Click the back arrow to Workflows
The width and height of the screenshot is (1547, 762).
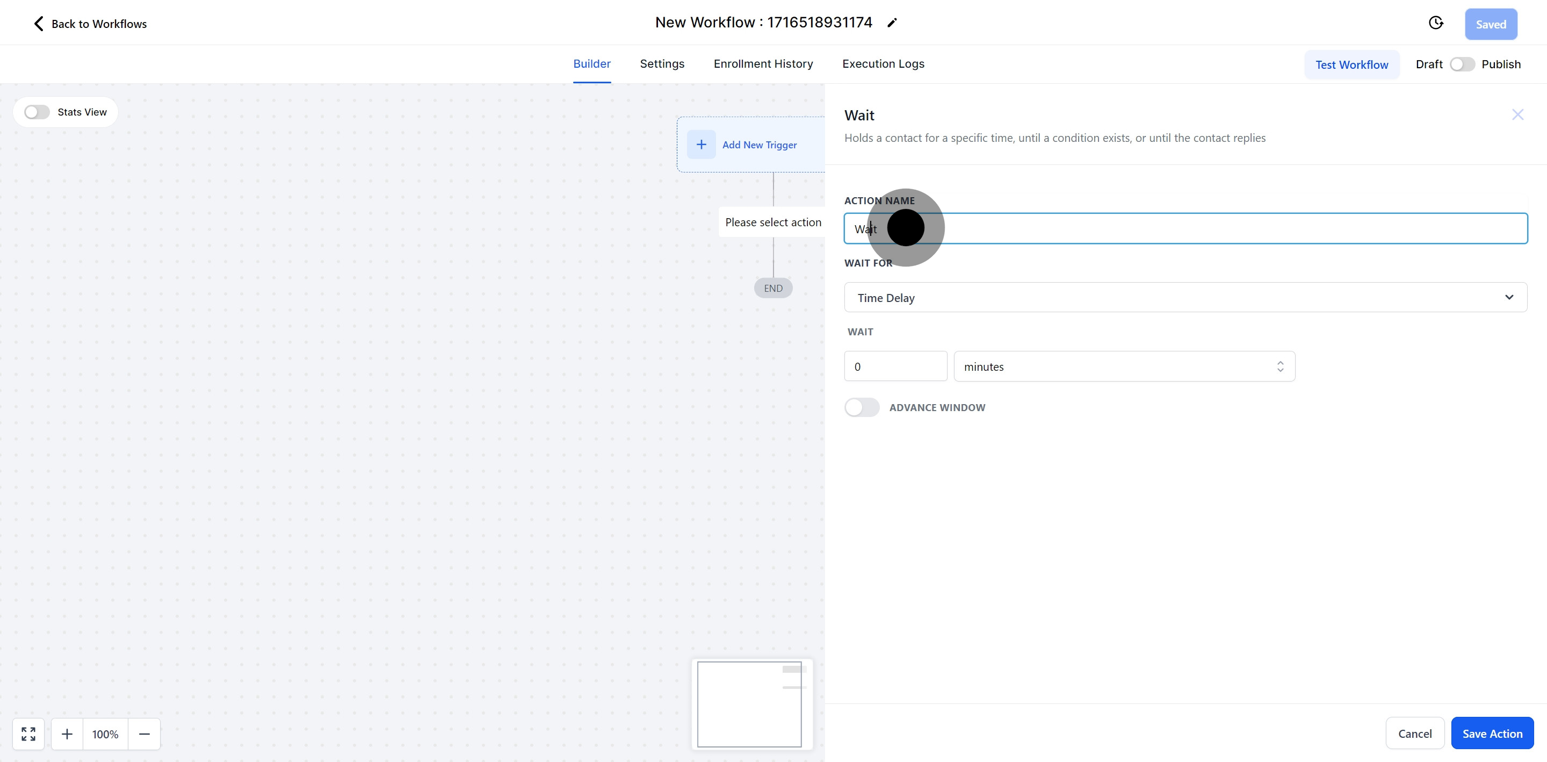[39, 24]
